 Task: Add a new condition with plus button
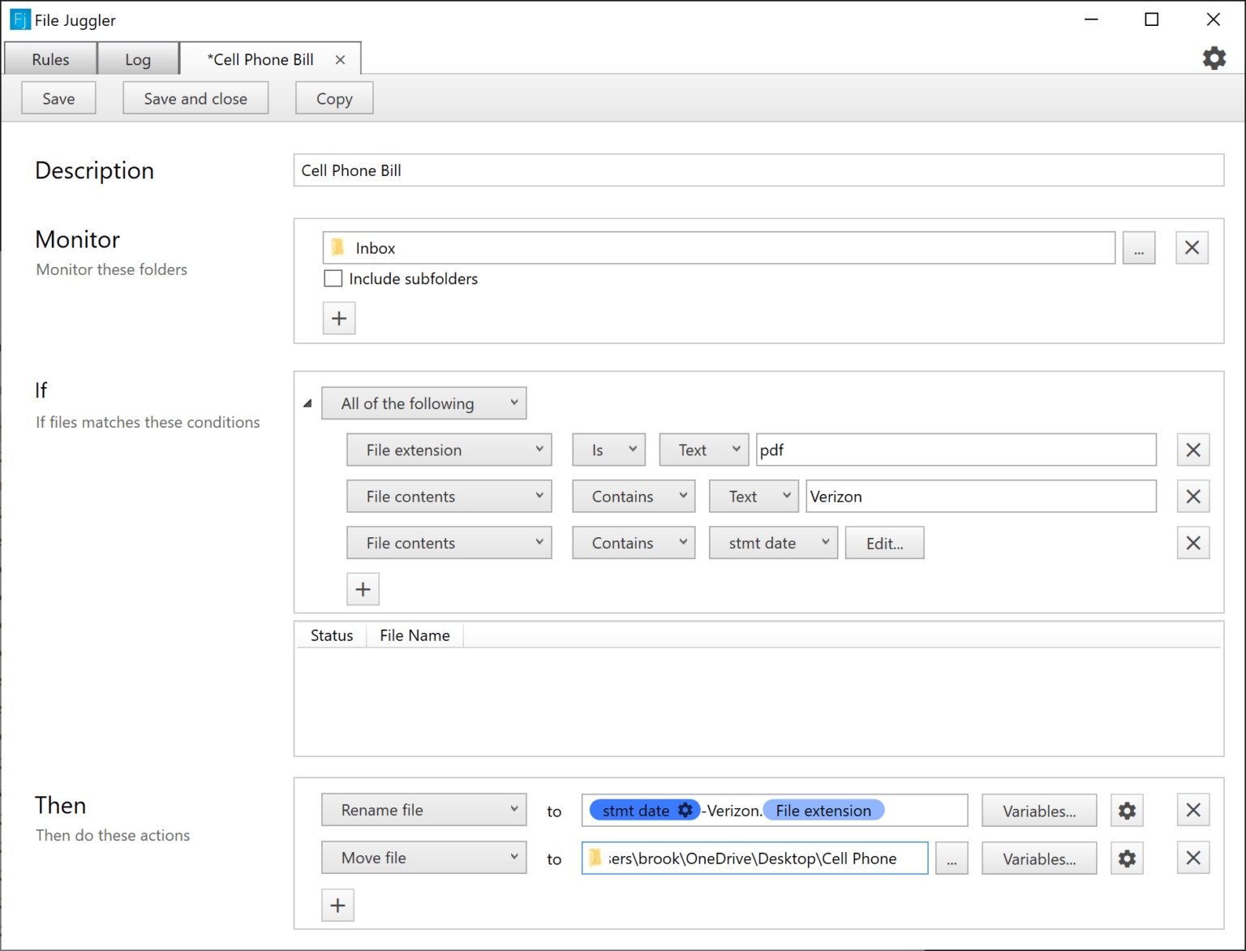[x=363, y=588]
